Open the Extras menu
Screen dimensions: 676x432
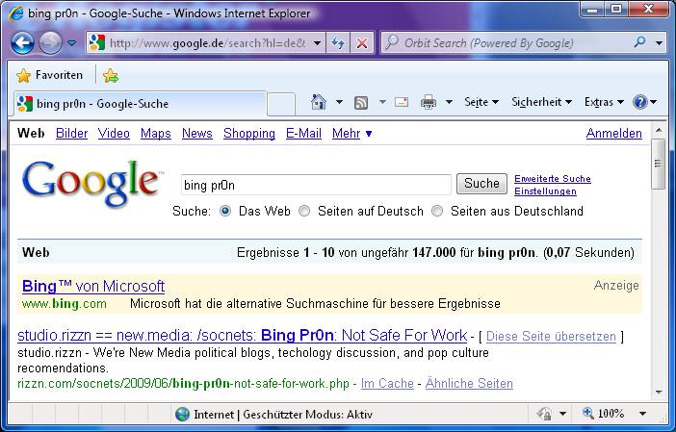click(x=604, y=102)
